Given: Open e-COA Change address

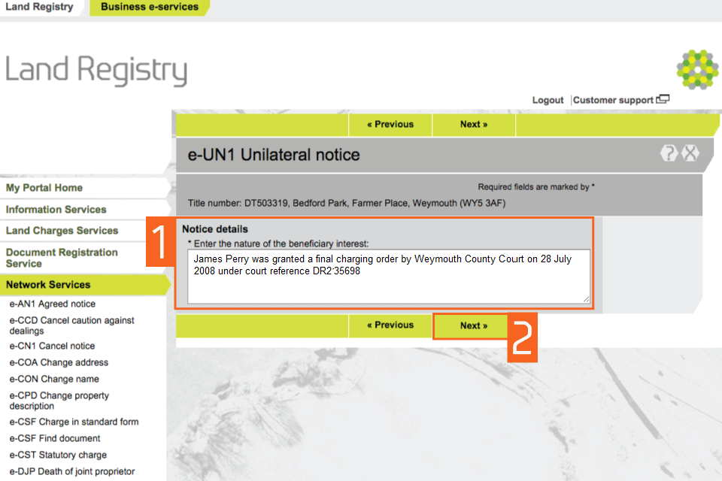Looking at the screenshot, I should click(x=59, y=362).
